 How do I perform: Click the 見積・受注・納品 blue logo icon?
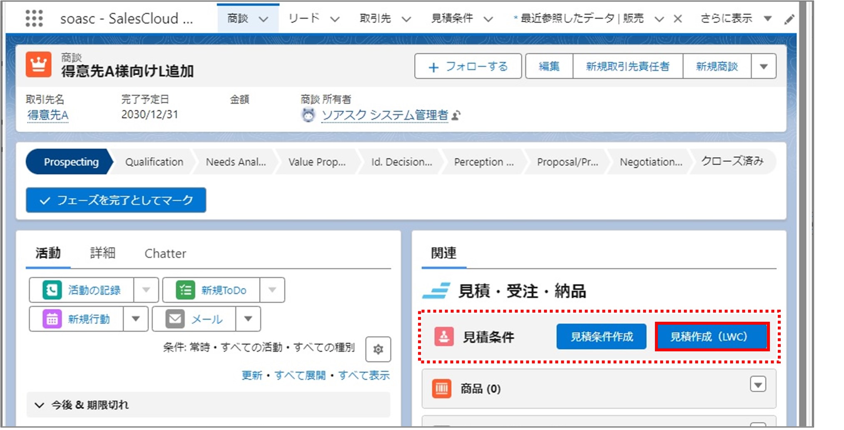tap(436, 291)
